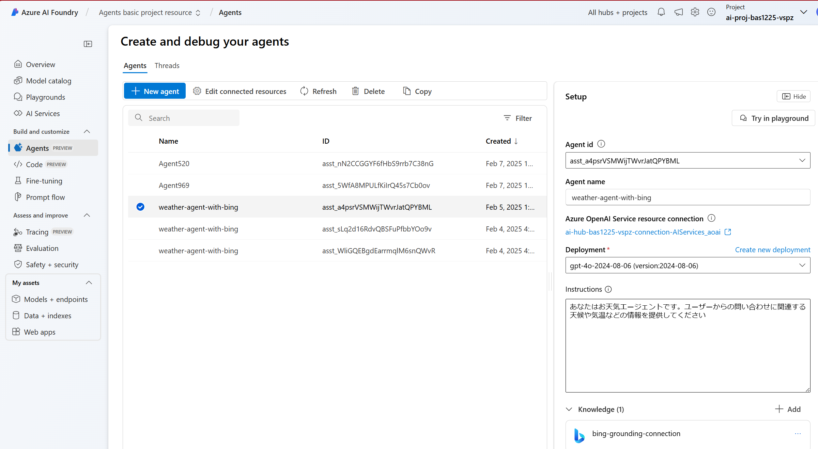The height and width of the screenshot is (449, 818).
Task: Hide the Setup panel
Action: click(793, 96)
